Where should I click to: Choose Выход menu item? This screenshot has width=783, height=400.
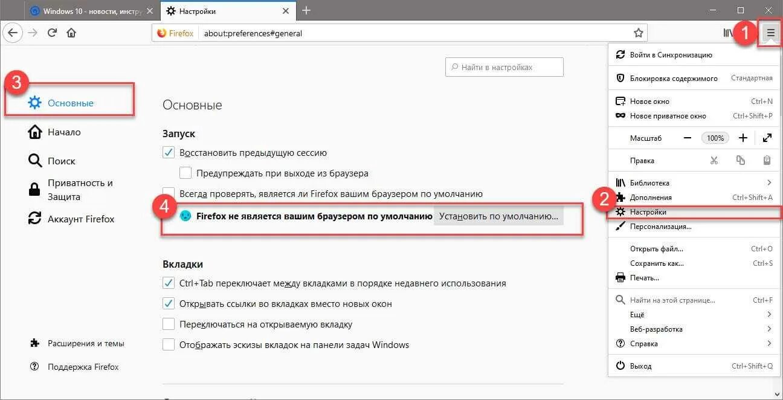click(x=693, y=366)
